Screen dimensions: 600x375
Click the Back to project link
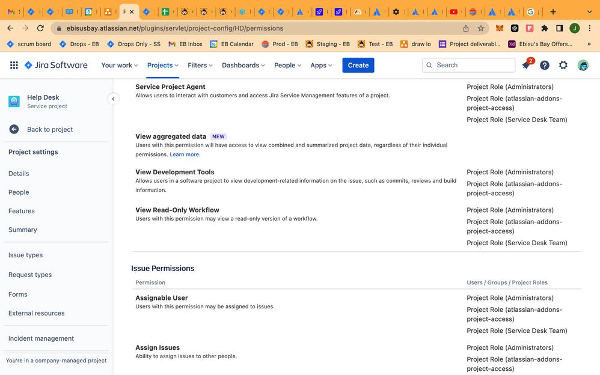click(50, 130)
